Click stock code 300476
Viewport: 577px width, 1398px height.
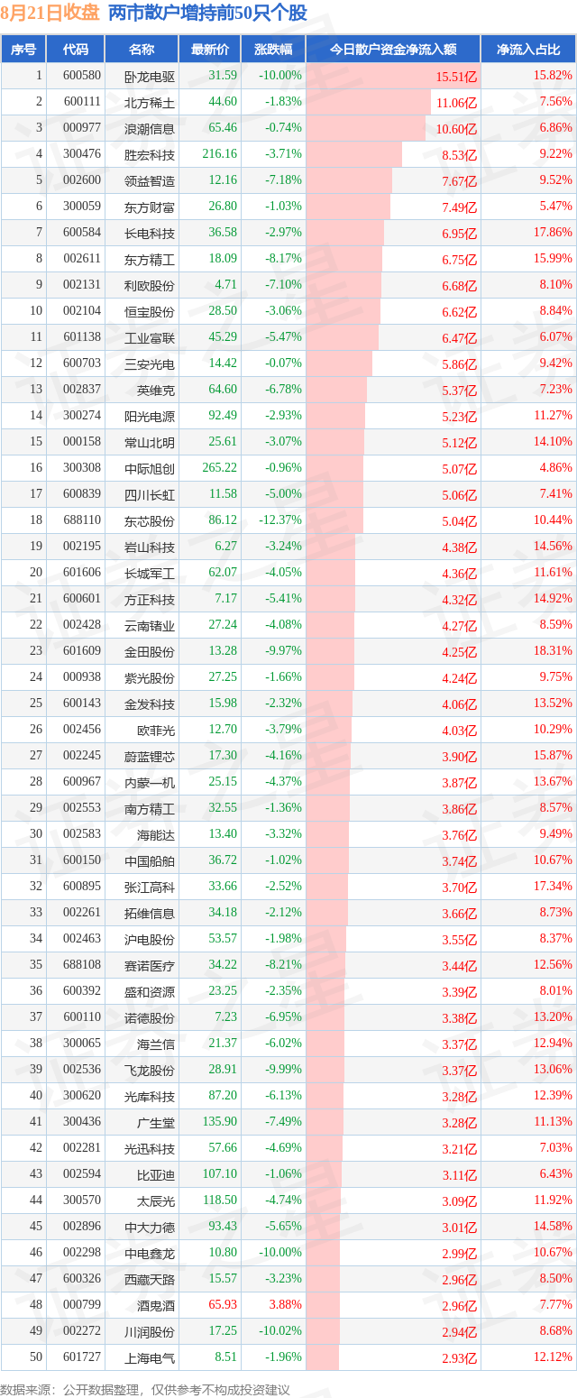click(82, 154)
